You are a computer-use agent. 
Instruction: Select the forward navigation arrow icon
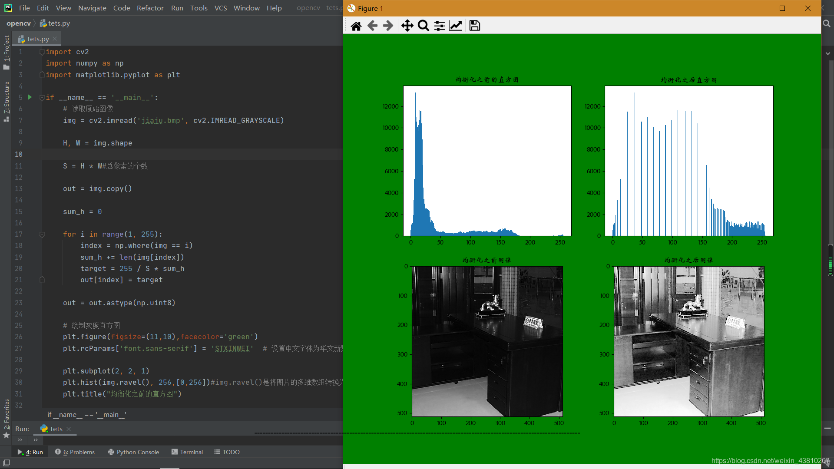tap(388, 25)
